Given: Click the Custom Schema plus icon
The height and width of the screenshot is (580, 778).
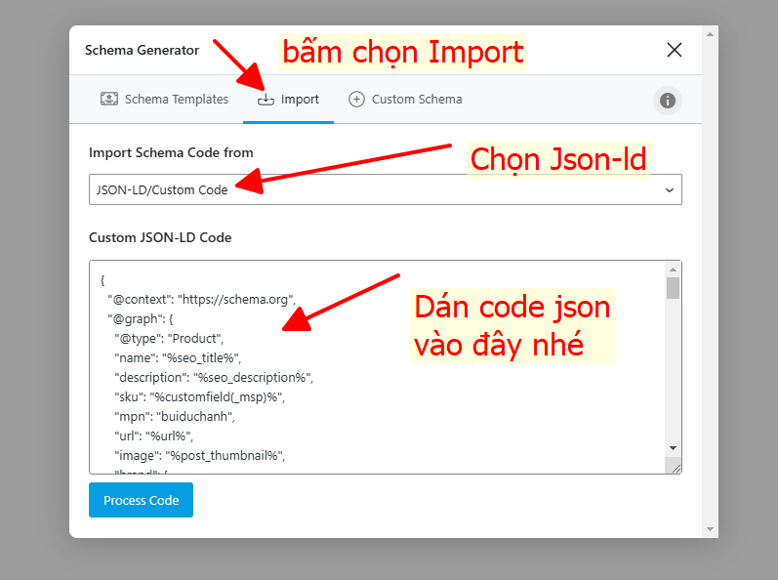Looking at the screenshot, I should tap(356, 100).
